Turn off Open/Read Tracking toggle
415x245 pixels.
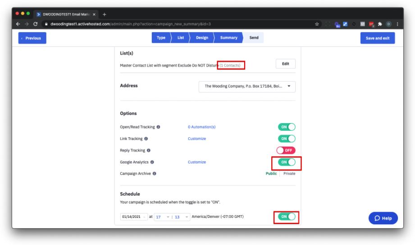click(x=287, y=127)
